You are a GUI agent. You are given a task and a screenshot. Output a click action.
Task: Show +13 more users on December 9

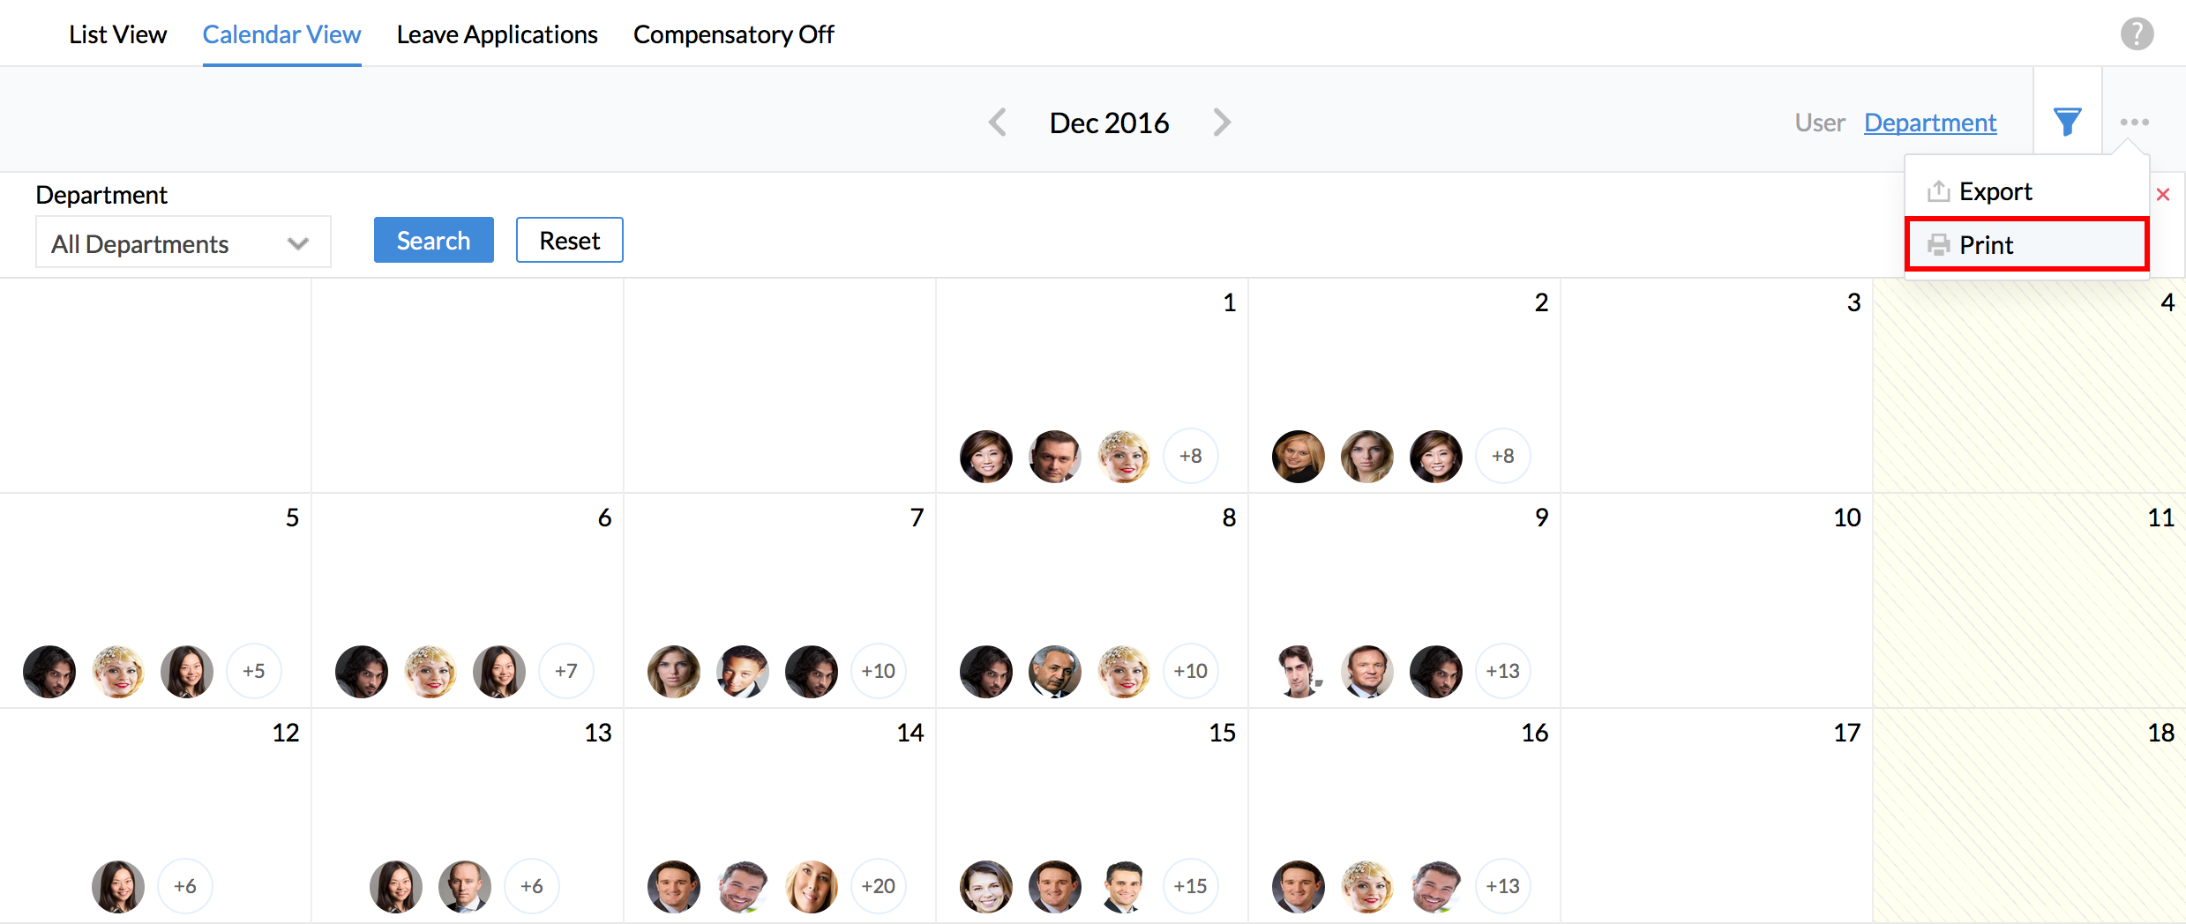click(x=1502, y=671)
